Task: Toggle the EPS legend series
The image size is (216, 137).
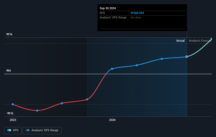Action: click(x=13, y=130)
